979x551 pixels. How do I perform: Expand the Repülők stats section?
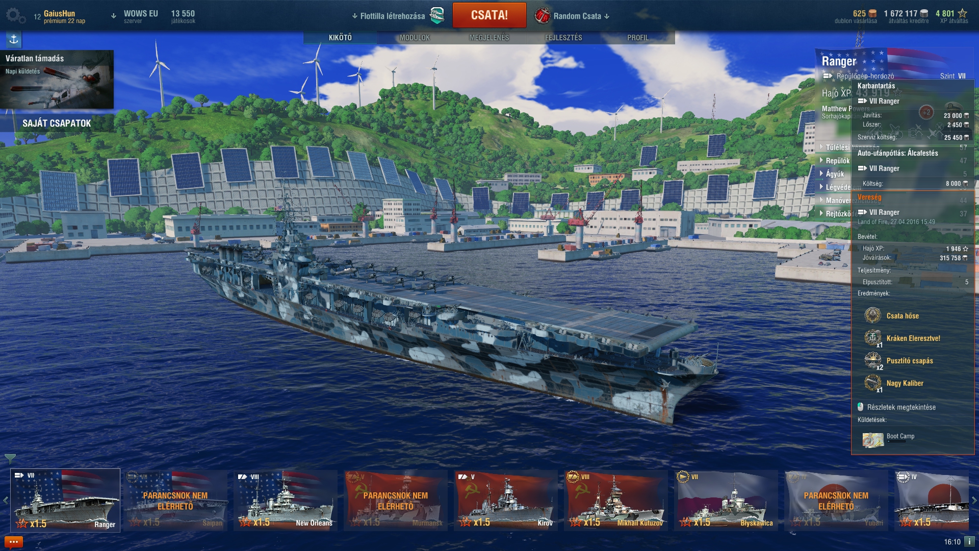coord(834,161)
